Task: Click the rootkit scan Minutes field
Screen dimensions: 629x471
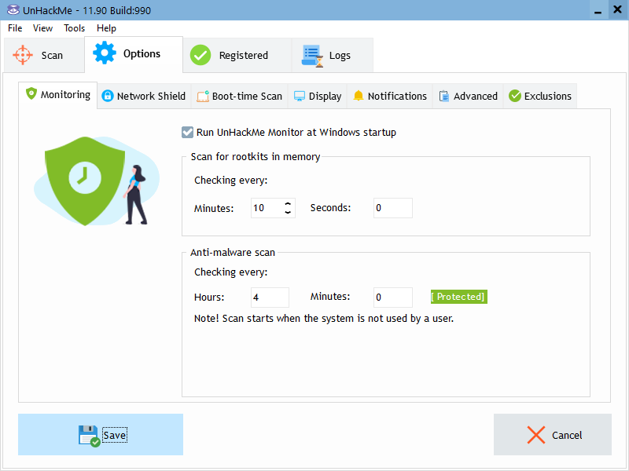Action: tap(273, 208)
